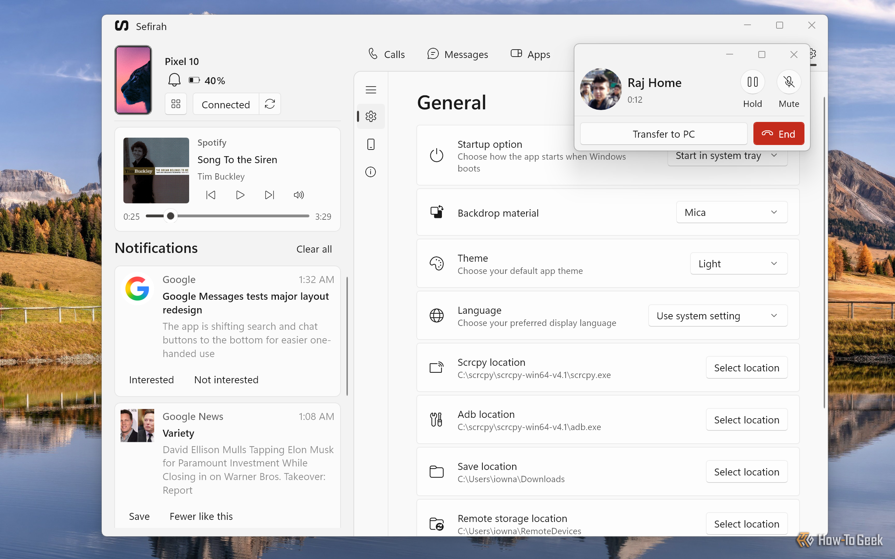Click the Save location folder icon

pyautogui.click(x=437, y=472)
